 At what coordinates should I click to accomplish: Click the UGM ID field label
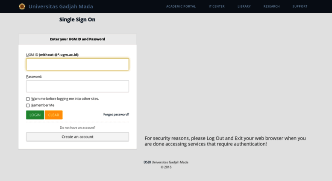[x=53, y=55]
